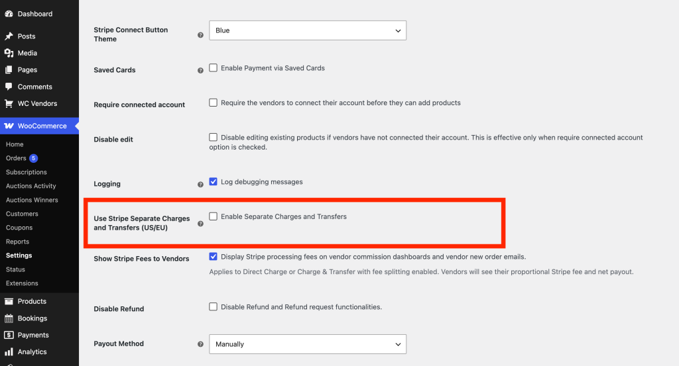Click the Analytics bar chart icon

(9, 351)
